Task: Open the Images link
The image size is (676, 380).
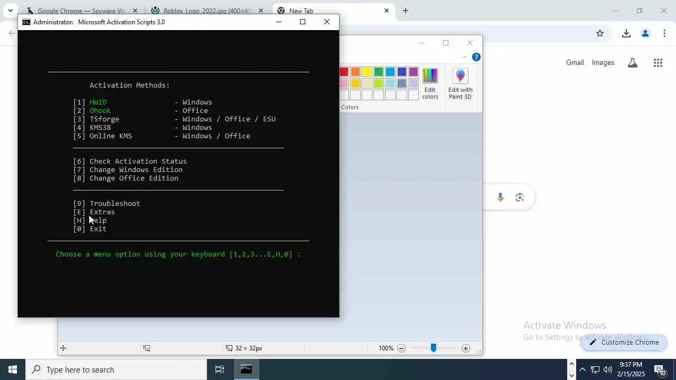Action: [x=603, y=62]
